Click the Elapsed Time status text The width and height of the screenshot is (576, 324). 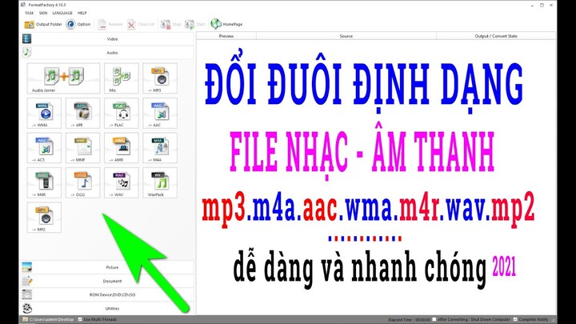[x=409, y=320]
